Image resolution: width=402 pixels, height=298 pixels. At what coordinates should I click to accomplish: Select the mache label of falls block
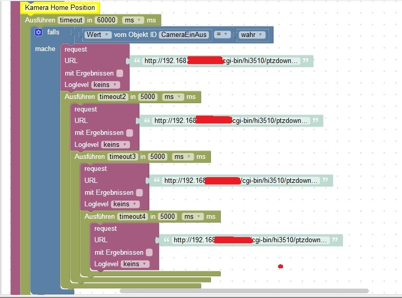coord(45,49)
